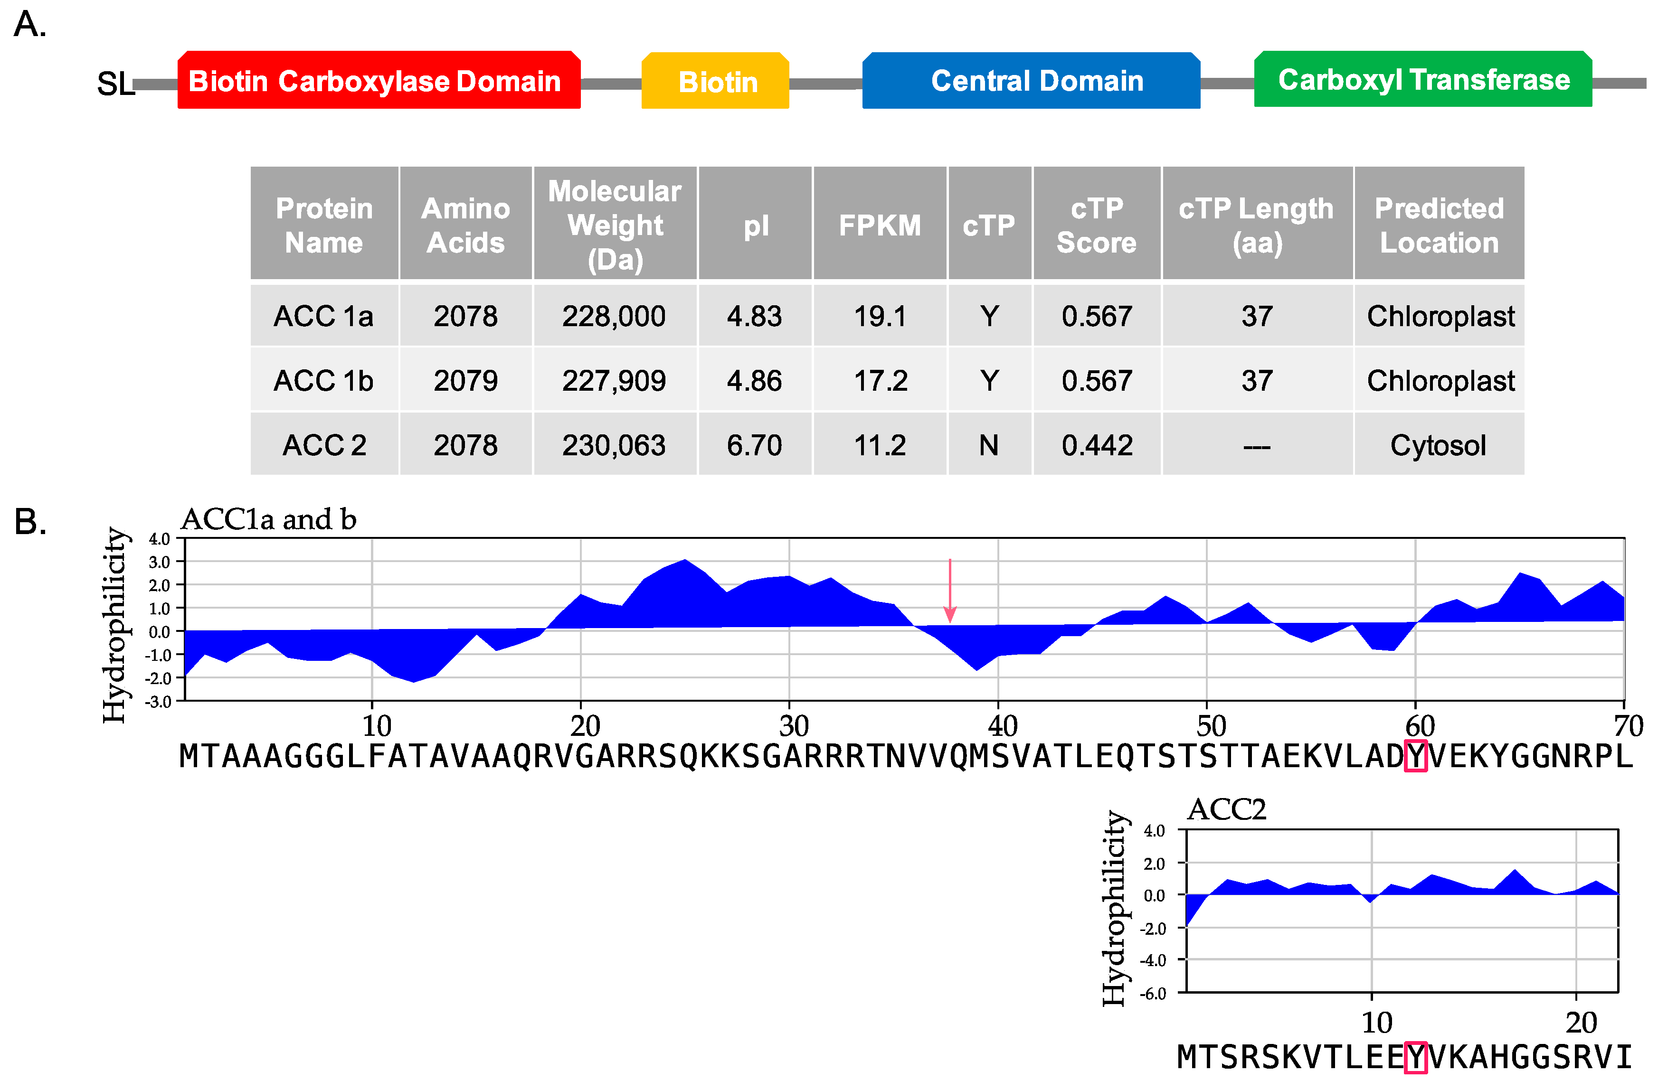Screen dimensions: 1658x1090
Task: Select the Molecular Weight (Da) header
Action: pos(615,224)
